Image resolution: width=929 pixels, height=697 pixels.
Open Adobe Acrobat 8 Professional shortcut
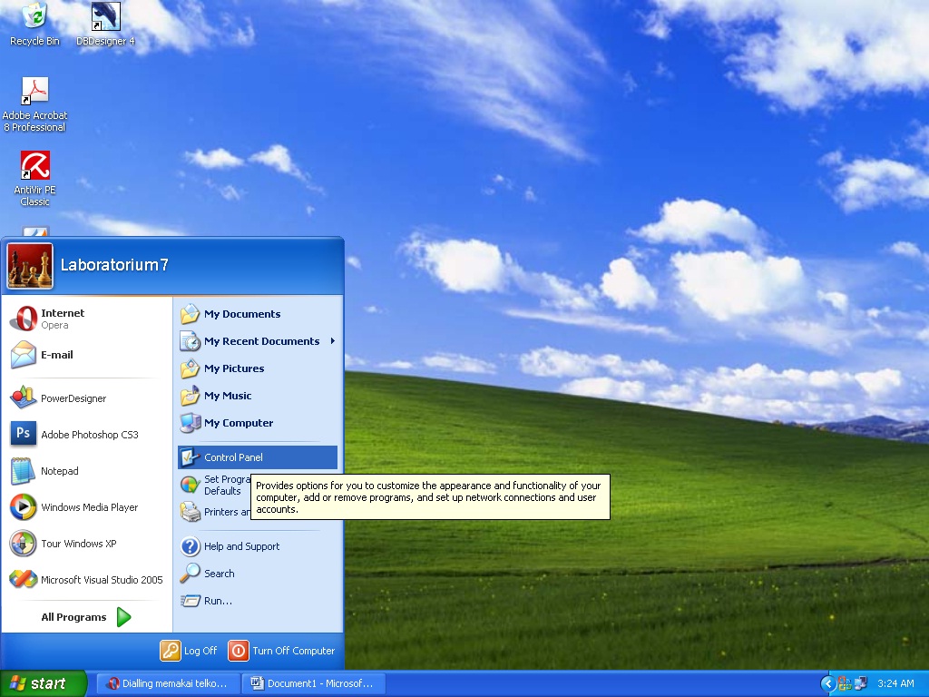click(x=34, y=104)
